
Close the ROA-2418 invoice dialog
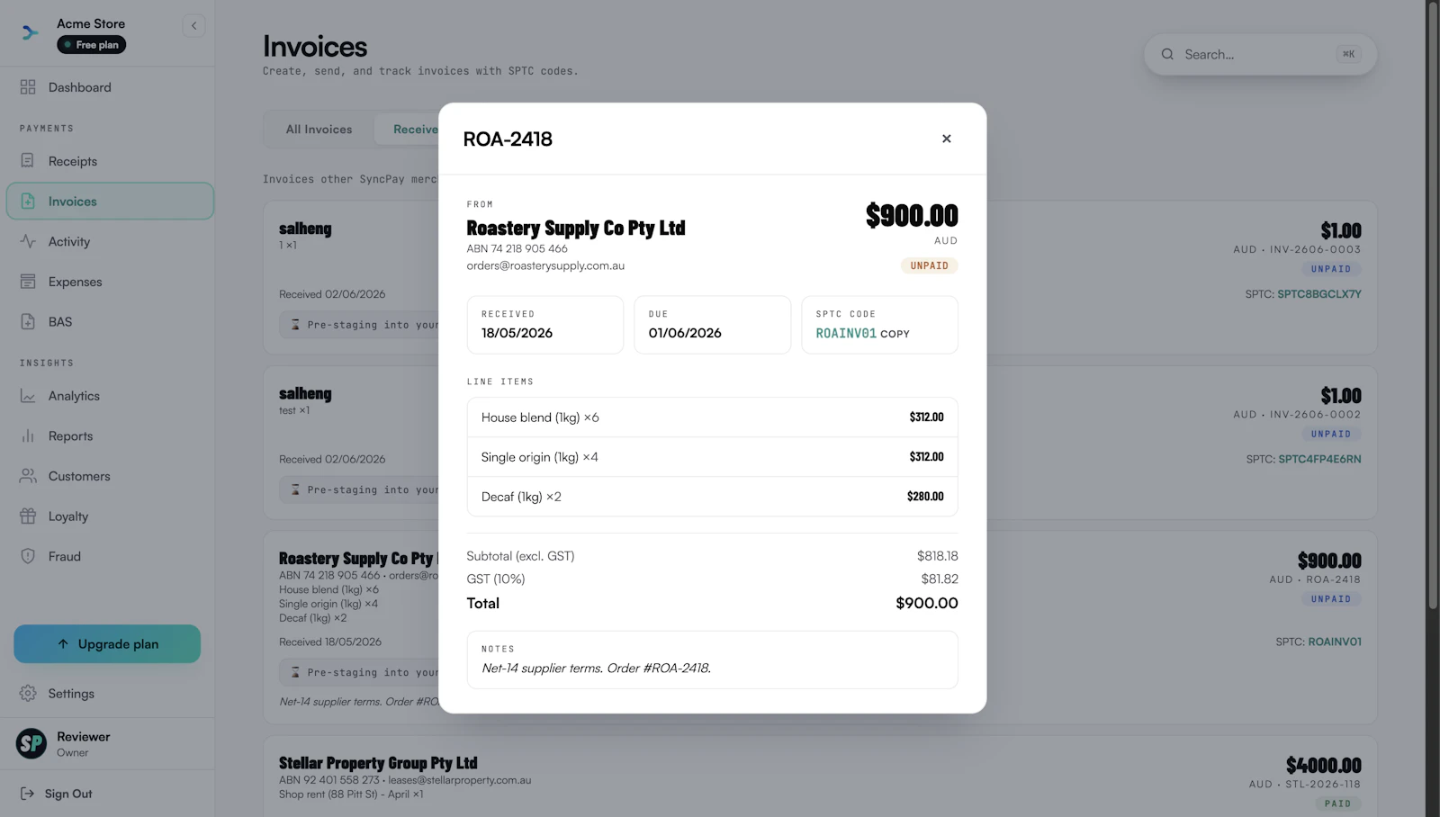pos(946,139)
